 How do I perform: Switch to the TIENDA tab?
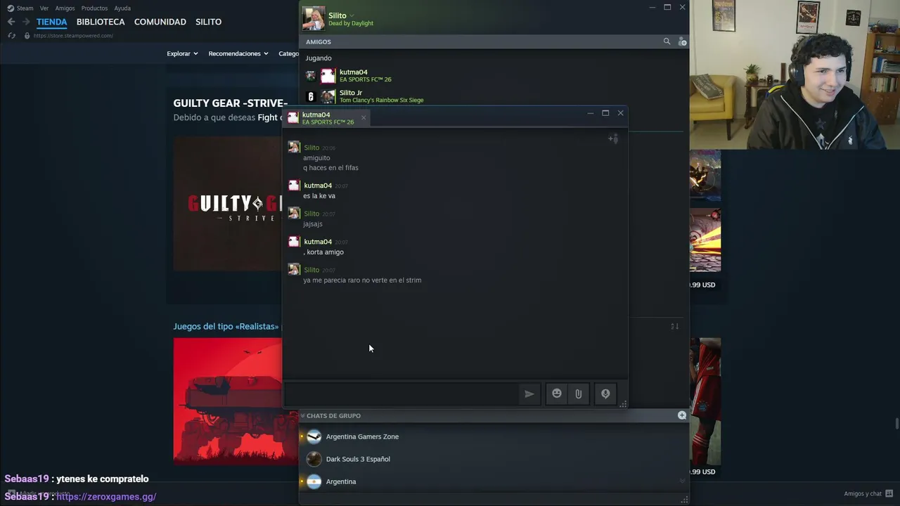point(52,22)
